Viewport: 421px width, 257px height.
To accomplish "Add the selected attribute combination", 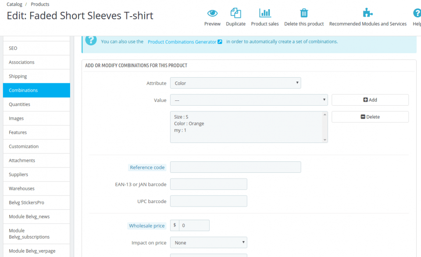I will click(370, 100).
